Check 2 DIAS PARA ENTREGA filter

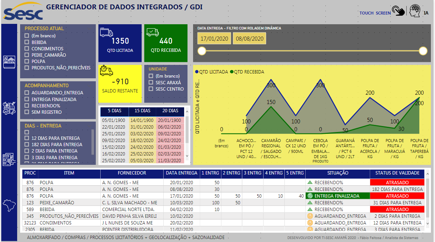26,151
